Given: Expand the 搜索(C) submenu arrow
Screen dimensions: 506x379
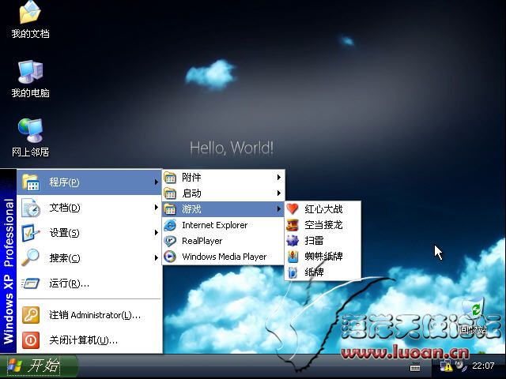Looking at the screenshot, I should click(x=157, y=258).
